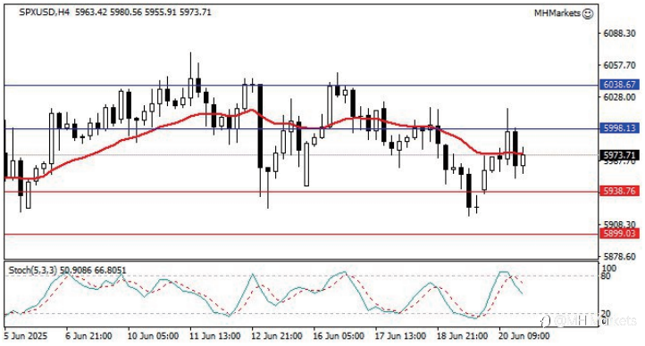Click the 5973.71 current price label

(619, 155)
